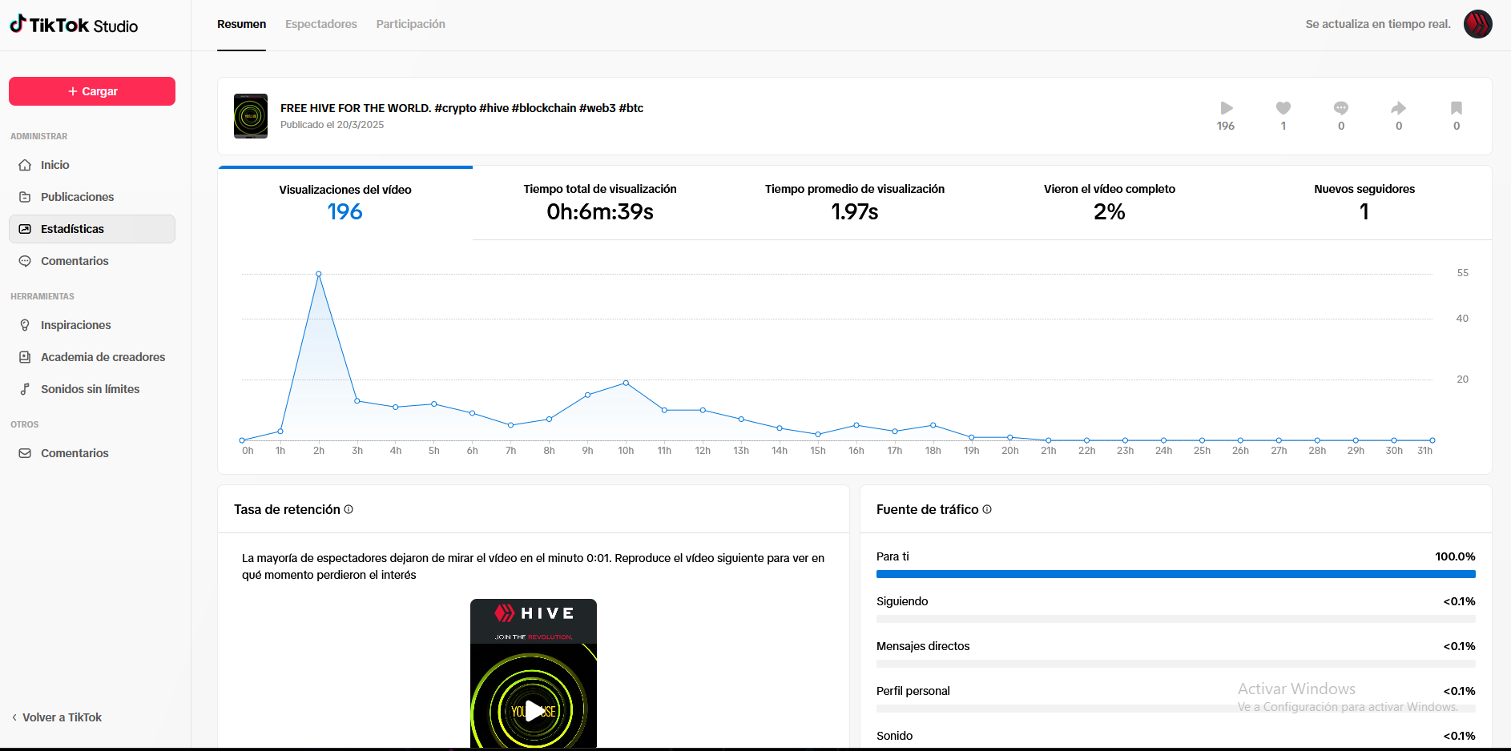Click the Mensajes directos traffic bar
The height and width of the screenshot is (751, 1511).
tap(1176, 664)
